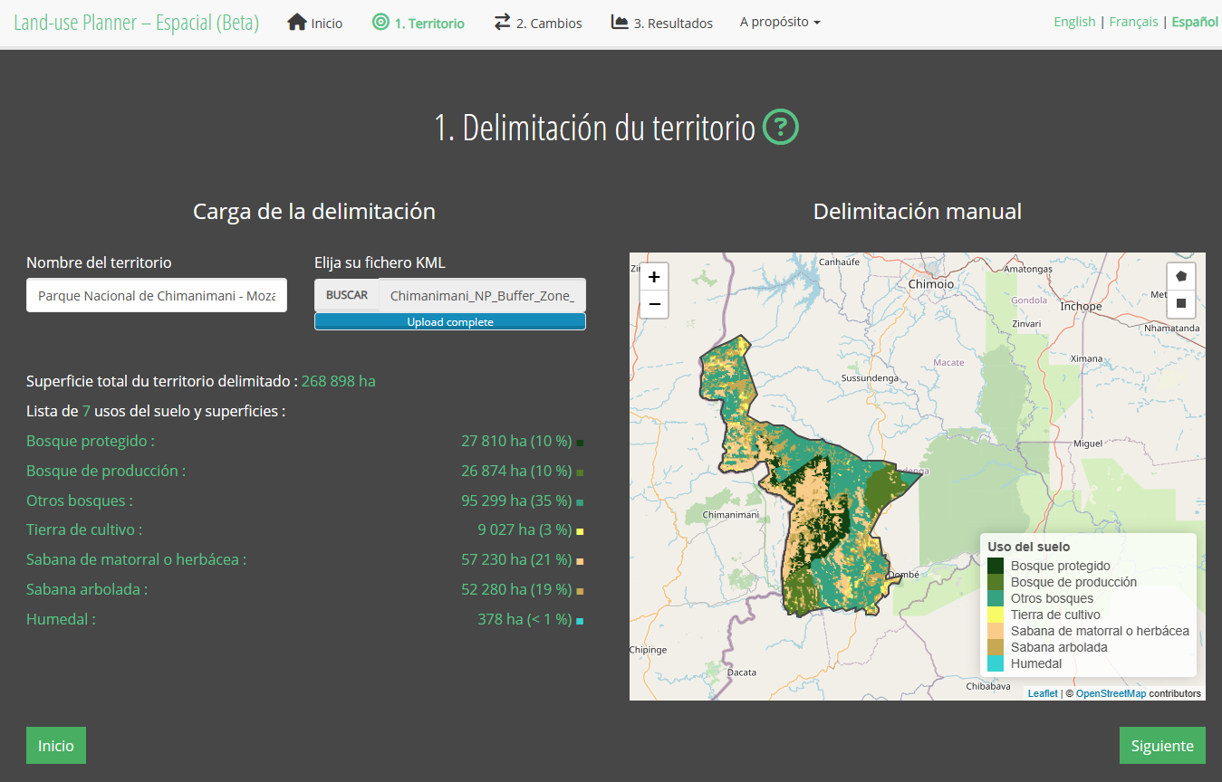This screenshot has height=782, width=1222.
Task: Click the home icon next to Inicio
Action: (297, 23)
